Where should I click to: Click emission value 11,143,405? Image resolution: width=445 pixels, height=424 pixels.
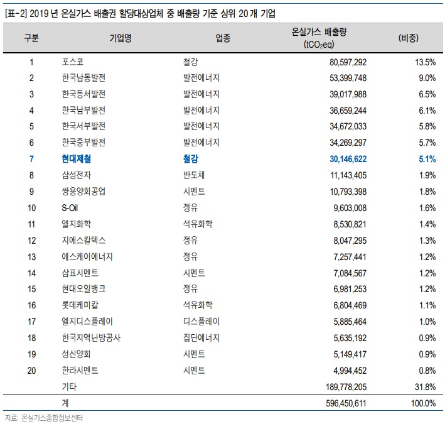coord(348,175)
